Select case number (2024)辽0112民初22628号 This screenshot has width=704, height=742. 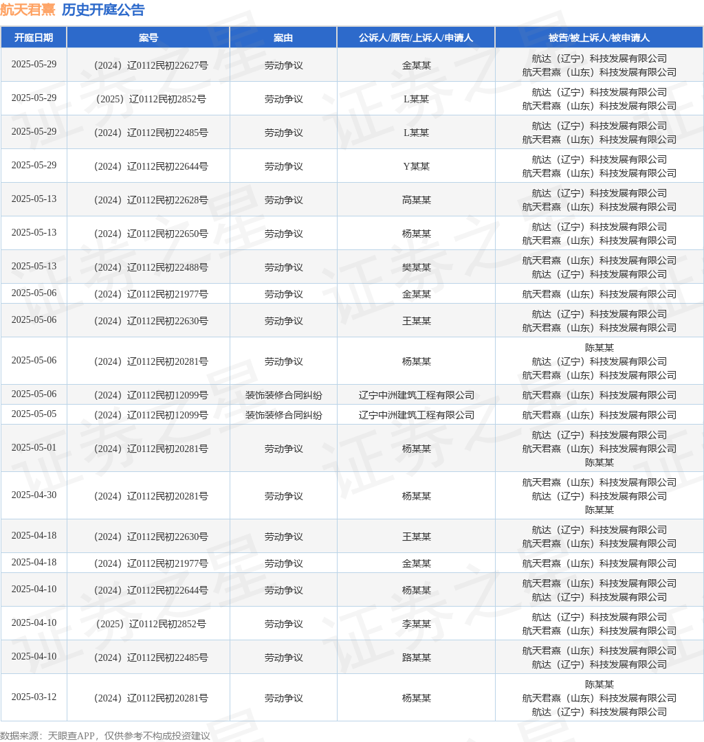pos(151,200)
